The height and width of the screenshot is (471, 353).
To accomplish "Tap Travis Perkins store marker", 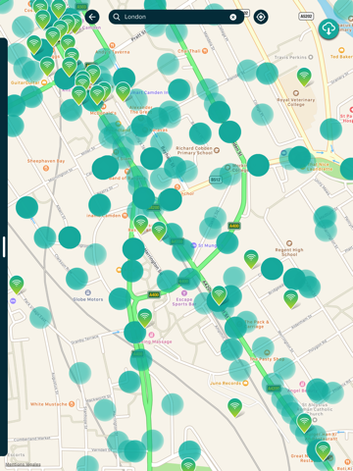I will pos(311,57).
